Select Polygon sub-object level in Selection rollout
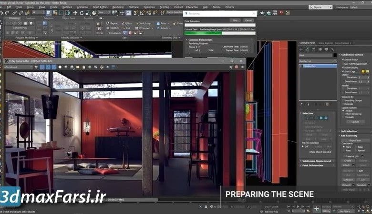This screenshot has height=214, width=372. coord(321,118)
